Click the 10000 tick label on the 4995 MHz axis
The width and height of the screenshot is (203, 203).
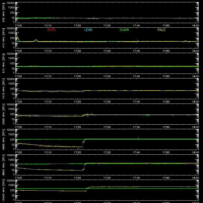click(x=11, y=130)
